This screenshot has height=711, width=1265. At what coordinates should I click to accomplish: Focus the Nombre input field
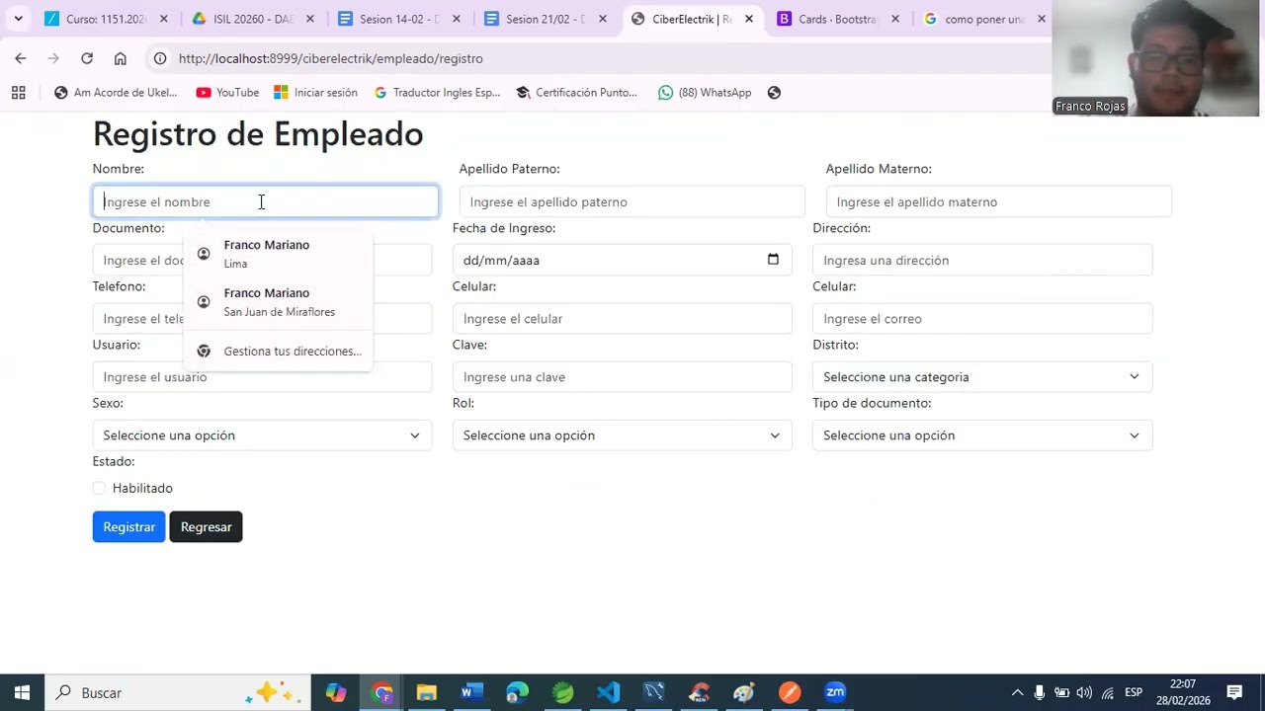pos(265,201)
